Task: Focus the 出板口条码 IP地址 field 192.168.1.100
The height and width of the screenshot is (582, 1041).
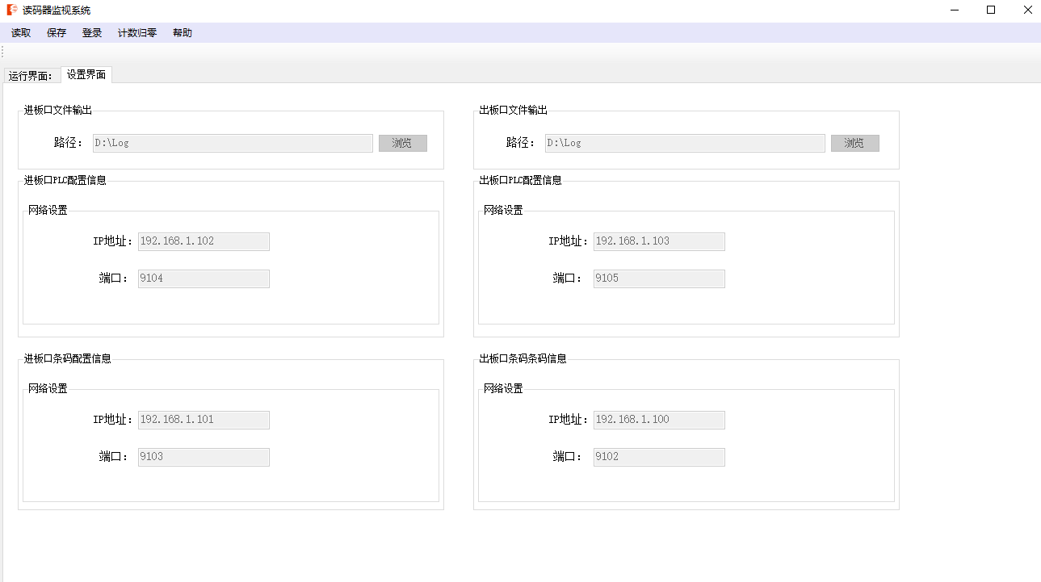Action: point(659,420)
